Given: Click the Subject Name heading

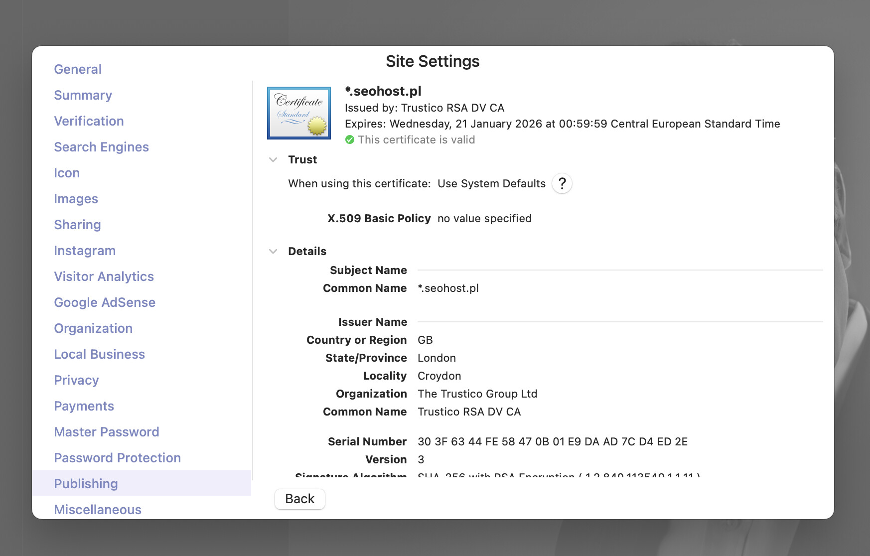Looking at the screenshot, I should tap(369, 271).
